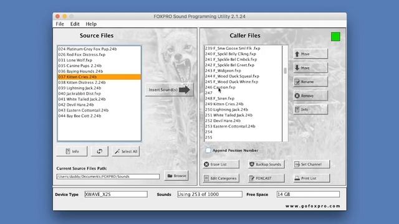The image size is (399, 224).
Task: Click the Device Type field
Action: (x=116, y=194)
